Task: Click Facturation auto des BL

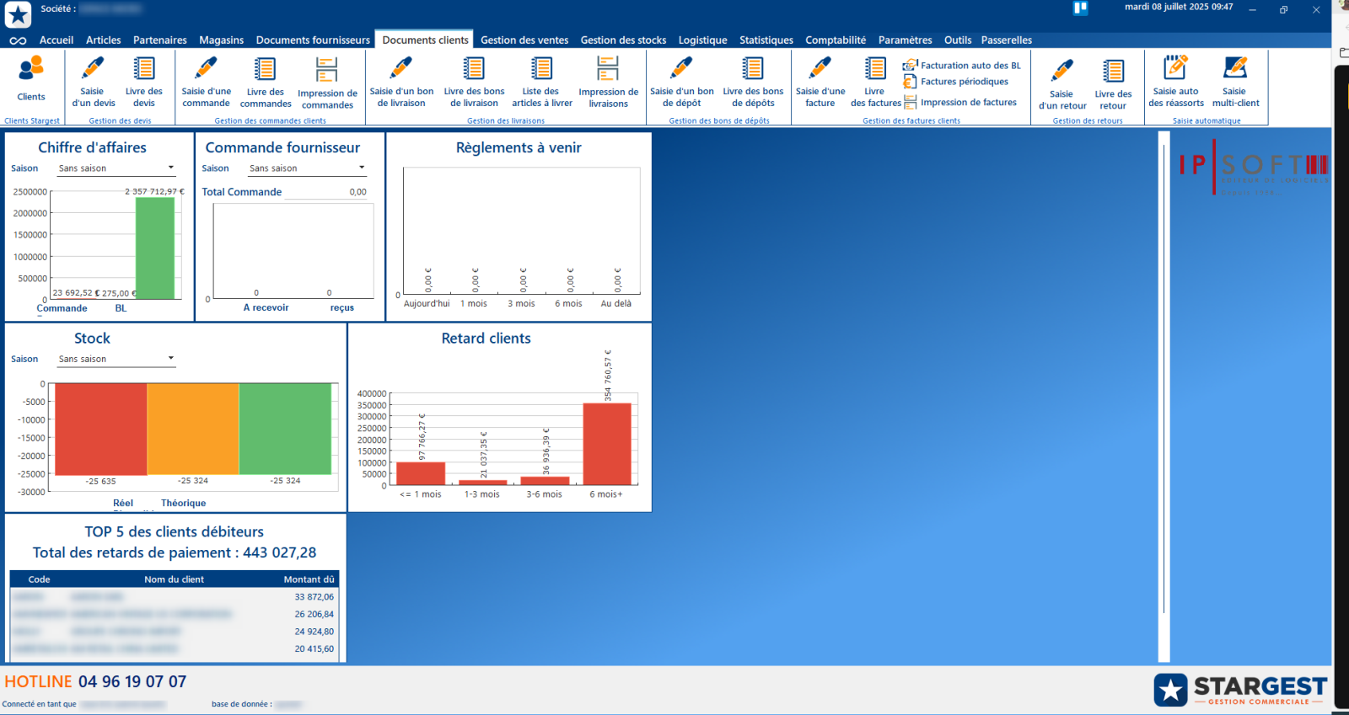Action: (970, 66)
